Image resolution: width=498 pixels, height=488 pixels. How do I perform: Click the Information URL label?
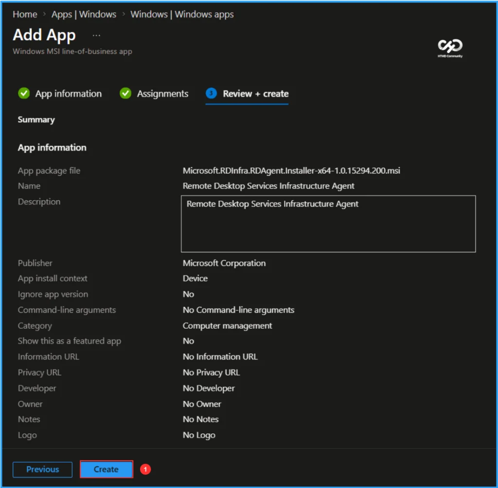(48, 357)
